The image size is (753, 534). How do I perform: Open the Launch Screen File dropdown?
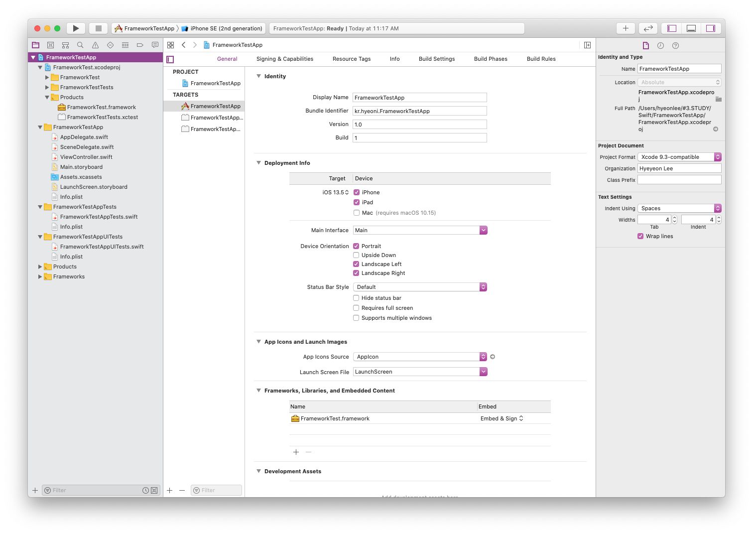[x=483, y=372]
